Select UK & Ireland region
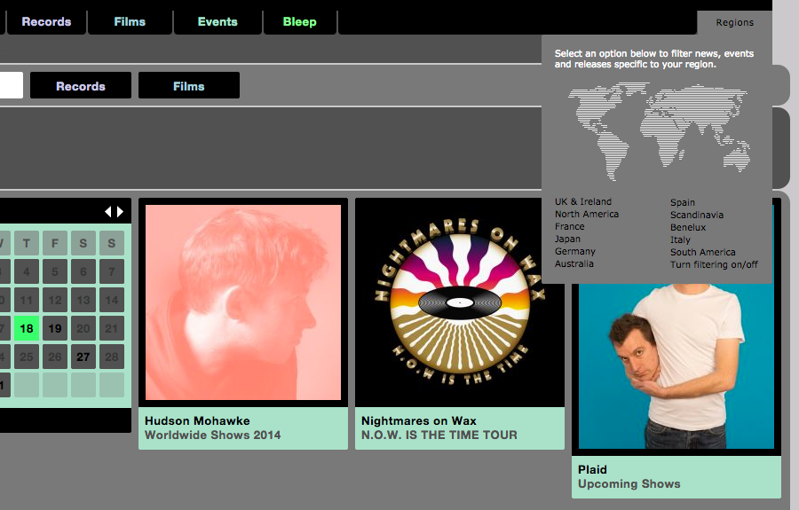The width and height of the screenshot is (799, 510). pos(583,201)
